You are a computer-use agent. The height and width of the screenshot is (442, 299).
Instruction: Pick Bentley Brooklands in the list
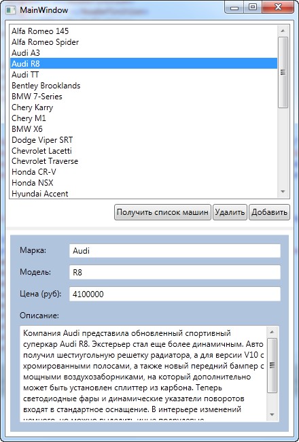143,86
